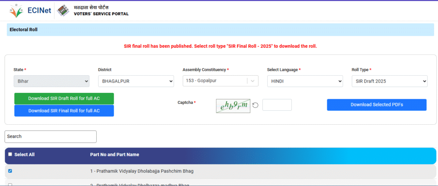Click the Part No and Part Name header

pos(114,155)
